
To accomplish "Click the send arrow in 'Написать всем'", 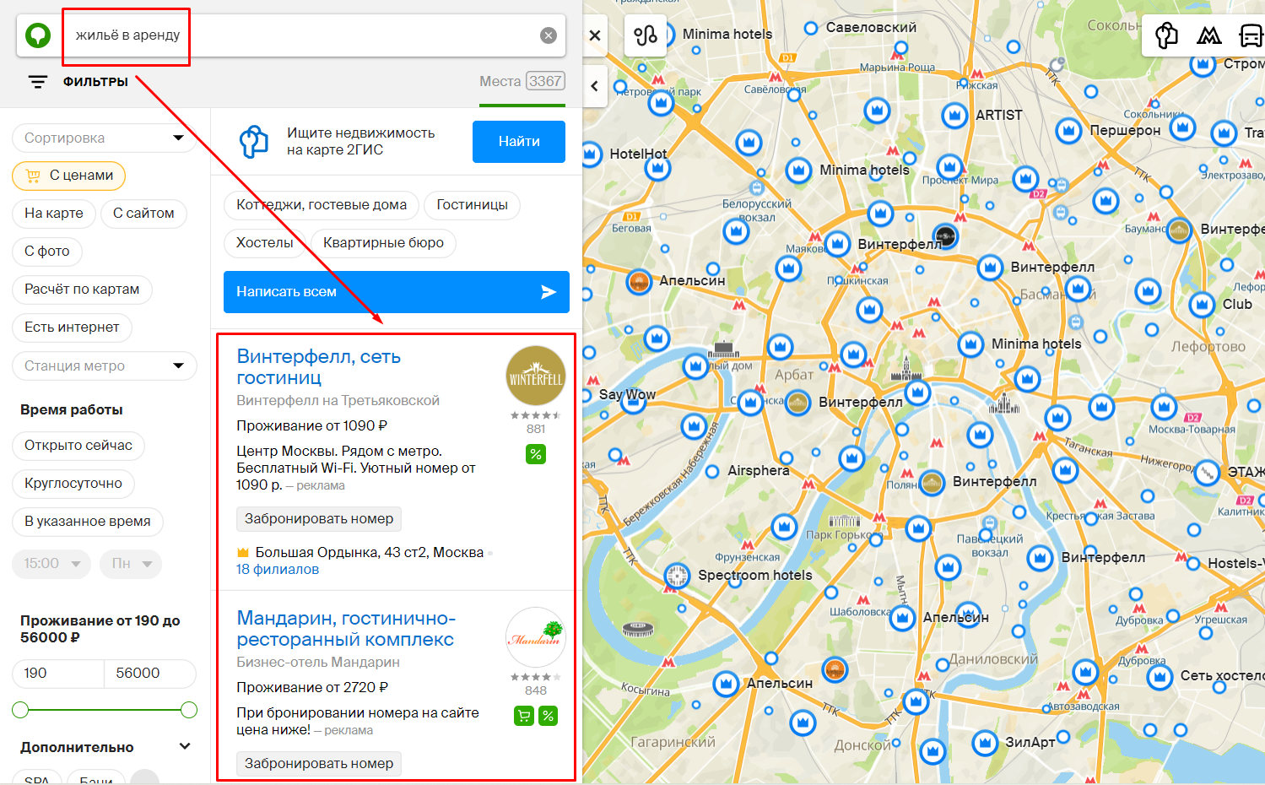I will coord(549,292).
